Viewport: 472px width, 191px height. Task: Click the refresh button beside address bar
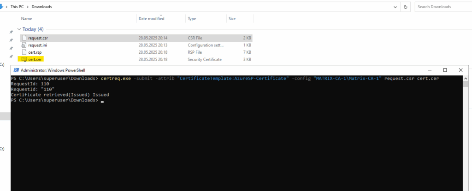pos(406,6)
